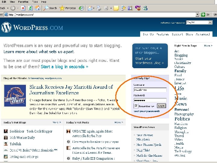Click More link beside Right Now in Tags

click(208, 46)
